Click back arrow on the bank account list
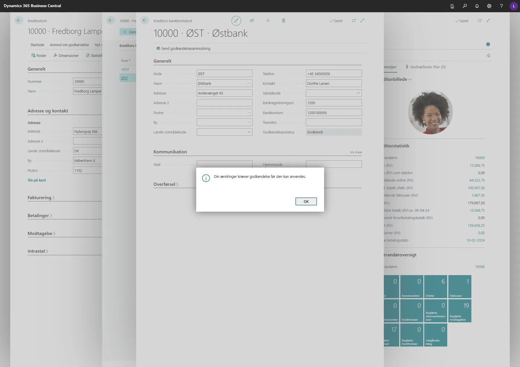The height and width of the screenshot is (367, 520). [111, 20]
